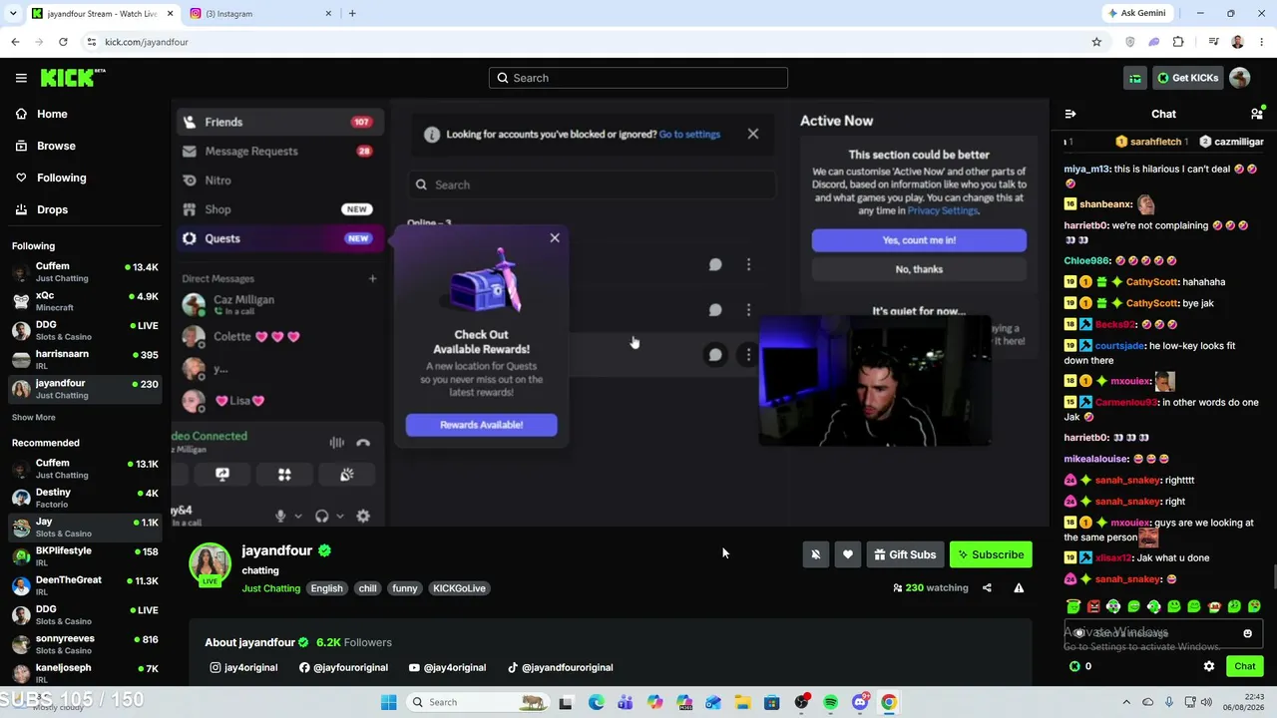
Task: Insert the first quick emote in the row
Action: [1073, 606]
